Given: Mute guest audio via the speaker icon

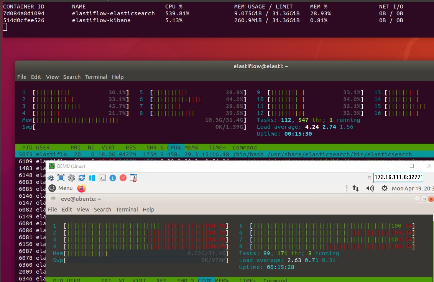Looking at the screenshot, I should tap(369, 188).
